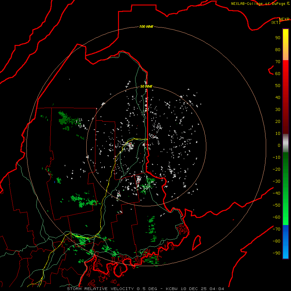
Task: Click the -90 value on the velocity scale
Action: coord(276,253)
